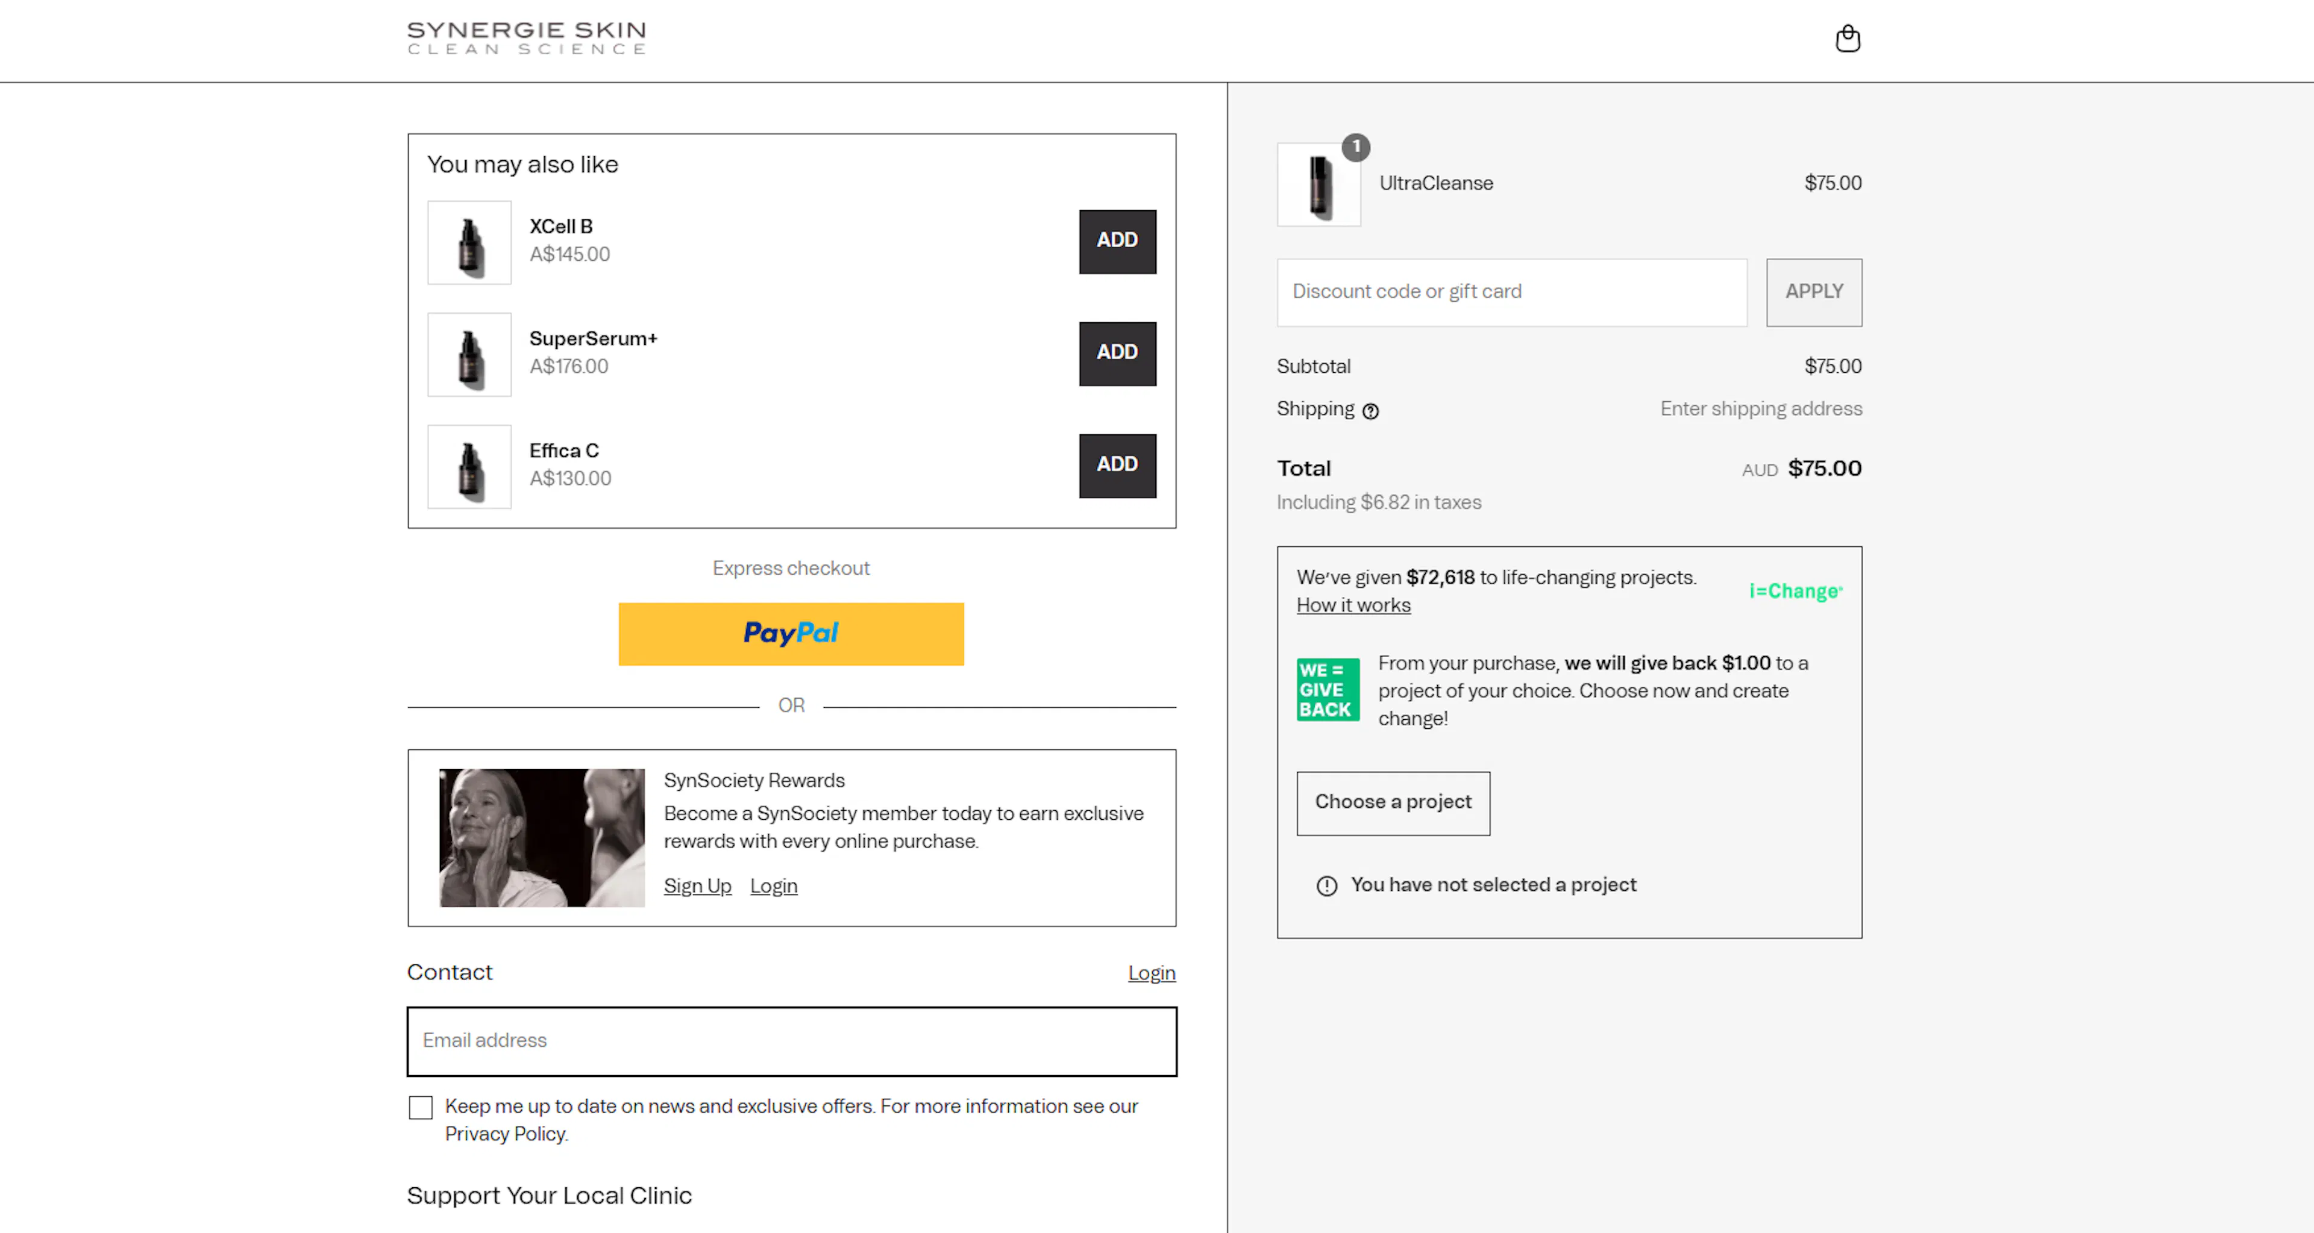Click Choose a project button

point(1393,803)
